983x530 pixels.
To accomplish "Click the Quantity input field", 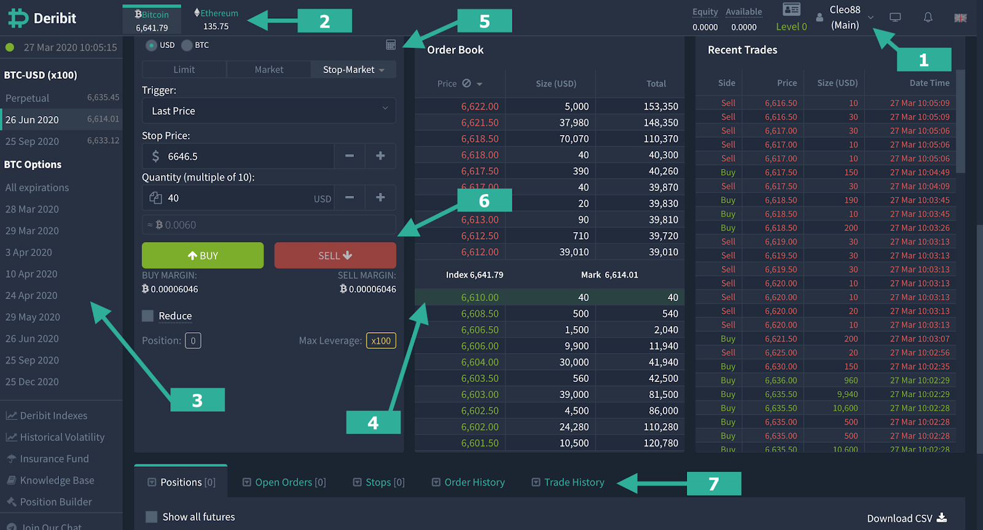I will 238,197.
